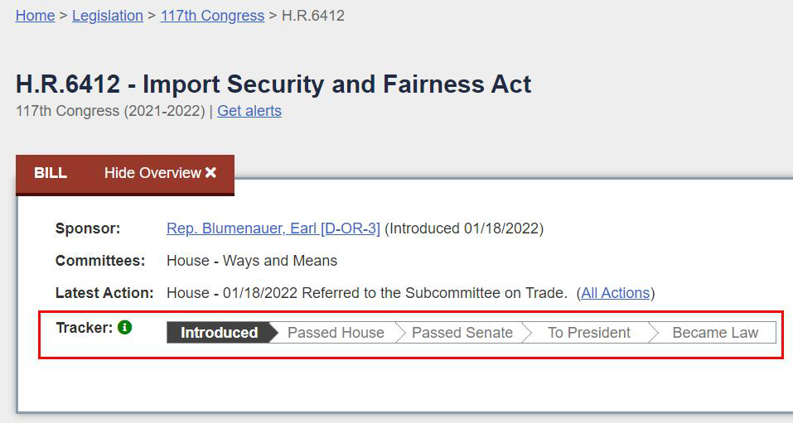Click the Introduced tracker step
Image resolution: width=793 pixels, height=423 pixels.
tap(219, 333)
